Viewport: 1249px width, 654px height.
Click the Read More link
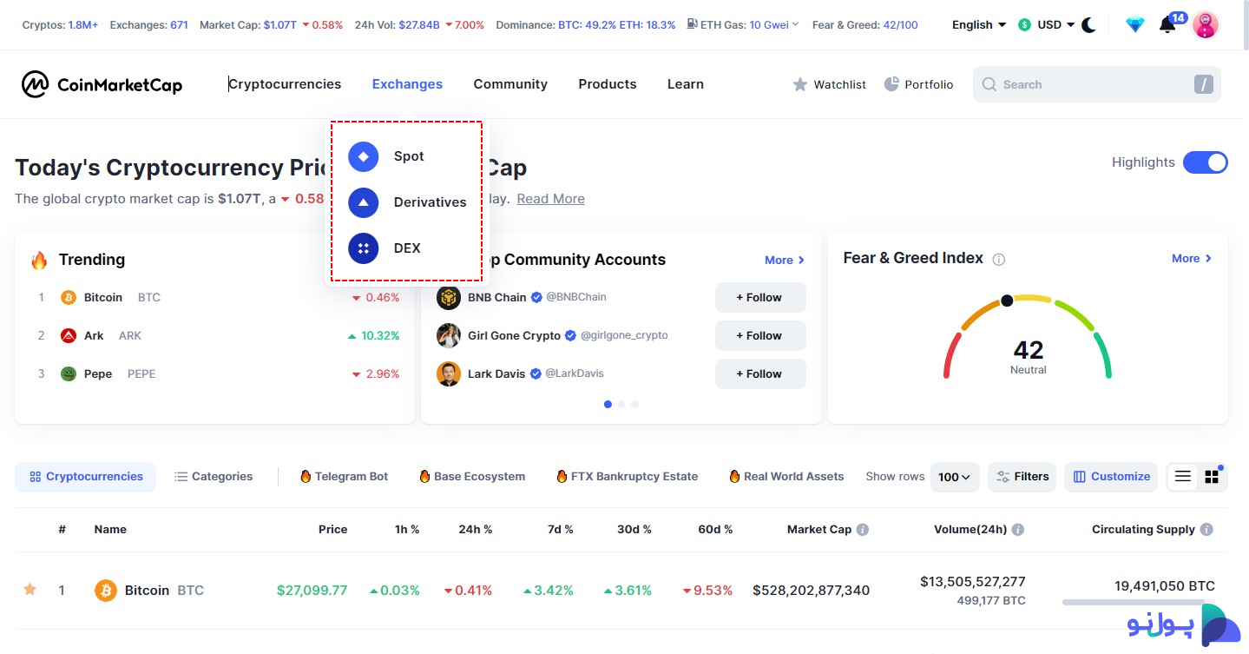[x=550, y=199]
